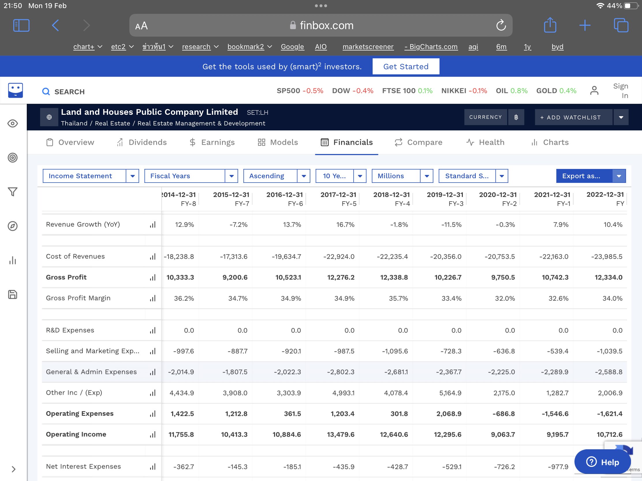Screen dimensions: 642x481
Task: Open Safari share sheet icon
Action: pyautogui.click(x=550, y=25)
